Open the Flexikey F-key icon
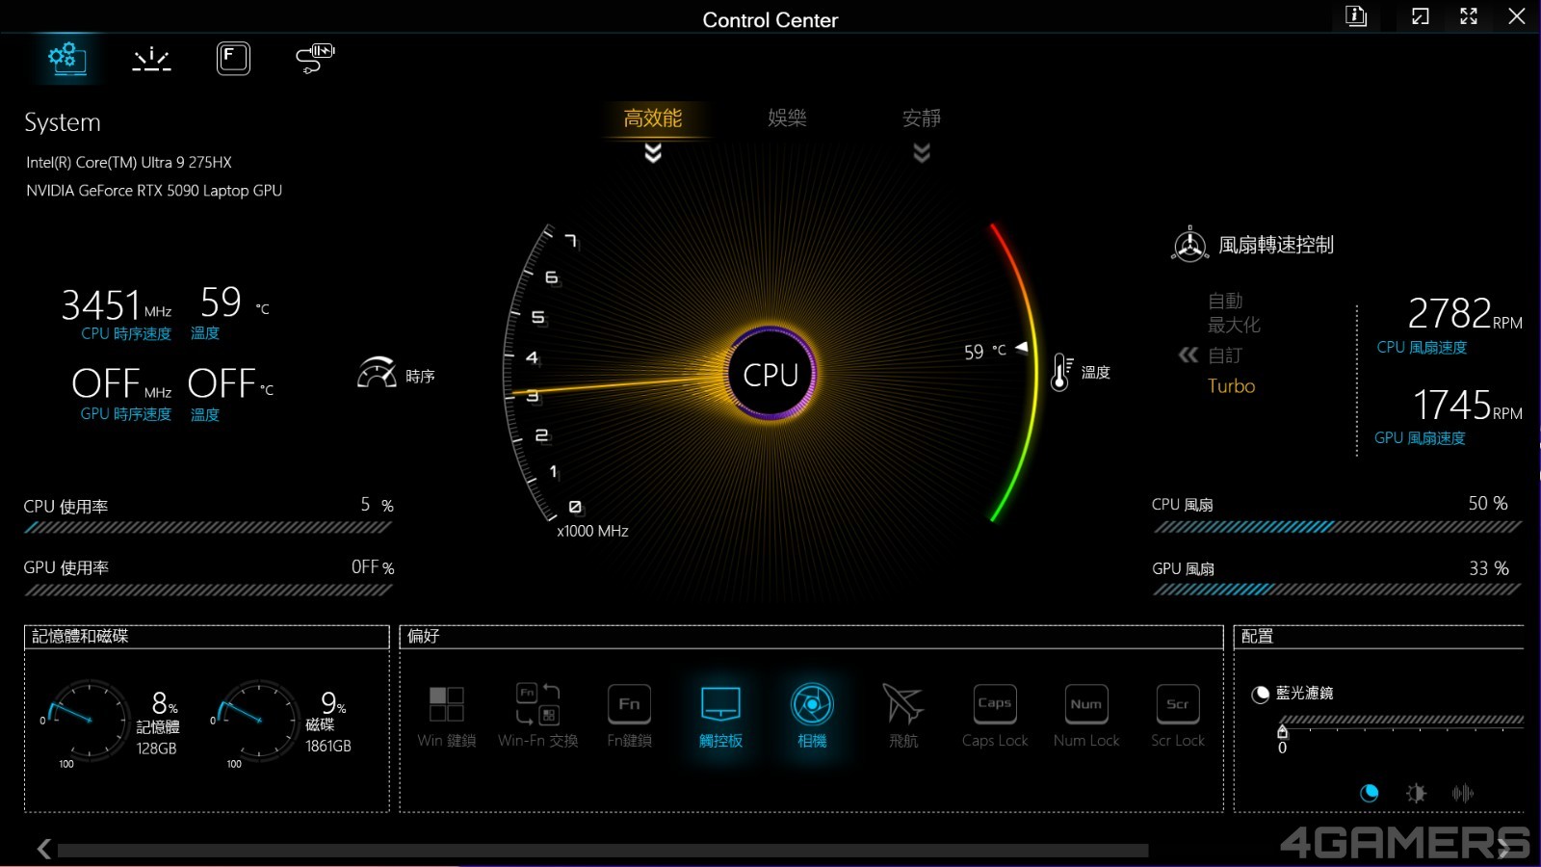 pyautogui.click(x=233, y=59)
